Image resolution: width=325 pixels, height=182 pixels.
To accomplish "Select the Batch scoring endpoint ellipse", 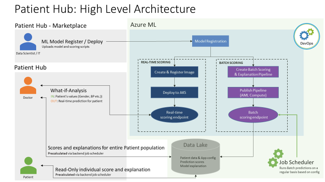I will (253, 115).
